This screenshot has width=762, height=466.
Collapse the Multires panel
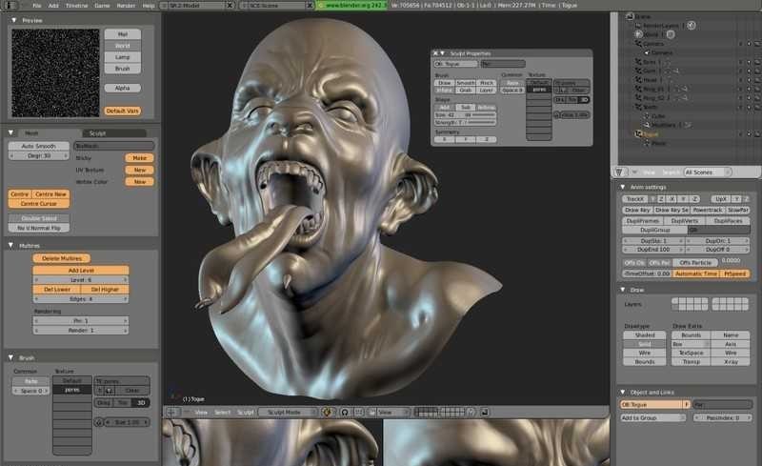(10, 245)
